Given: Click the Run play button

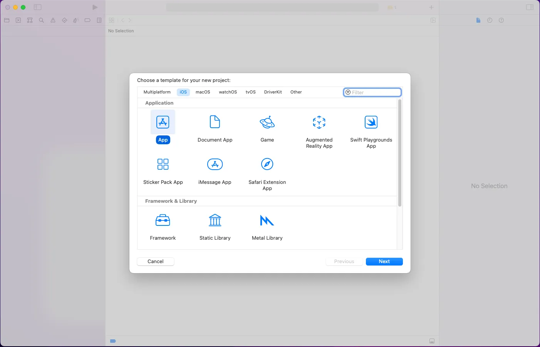Looking at the screenshot, I should coord(95,7).
